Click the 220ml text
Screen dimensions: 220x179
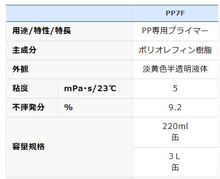pos(175,126)
